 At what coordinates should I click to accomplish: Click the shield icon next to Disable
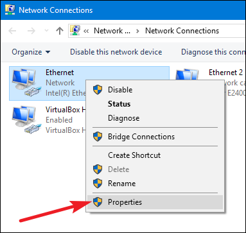click(98, 90)
